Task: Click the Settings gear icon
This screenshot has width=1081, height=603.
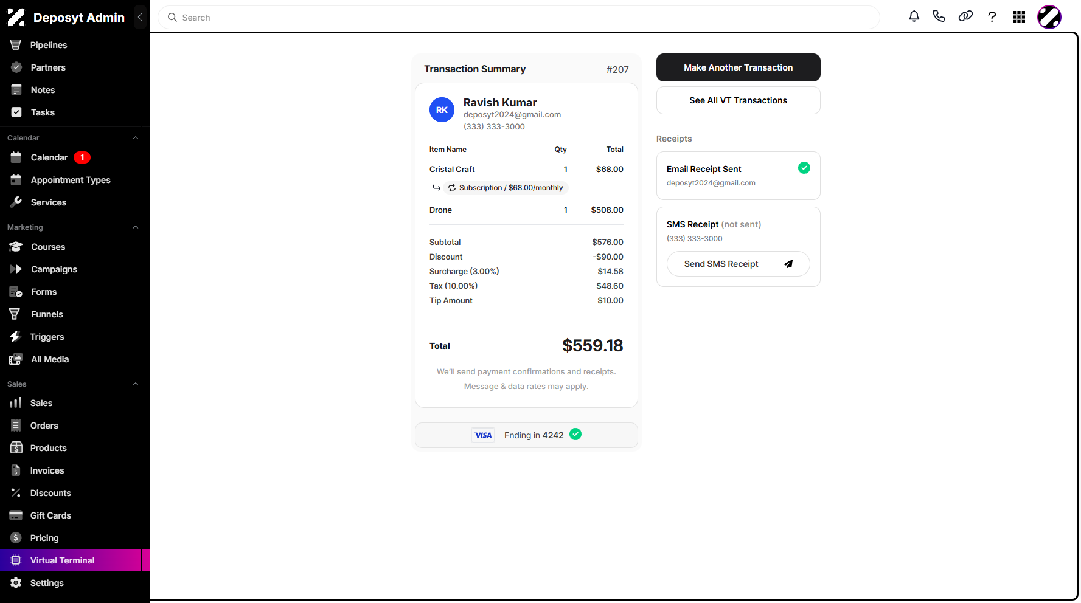Action: point(16,583)
